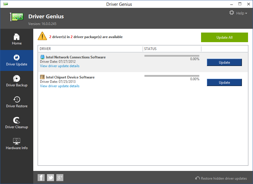Share via the Google Plus icon

[x=60, y=178]
